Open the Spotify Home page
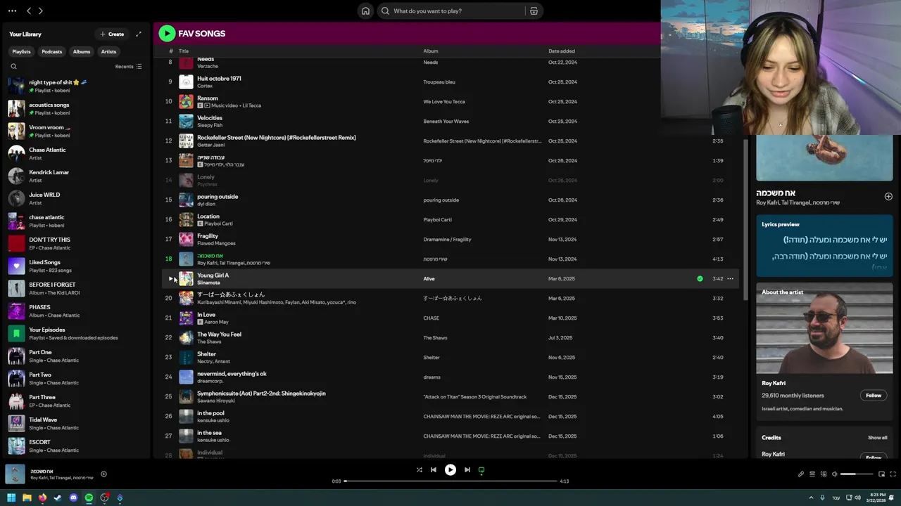The width and height of the screenshot is (901, 506). (365, 11)
